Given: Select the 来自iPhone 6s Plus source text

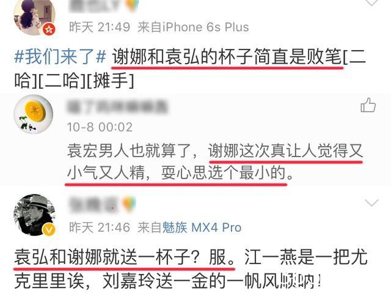Looking at the screenshot, I should coord(193,27).
